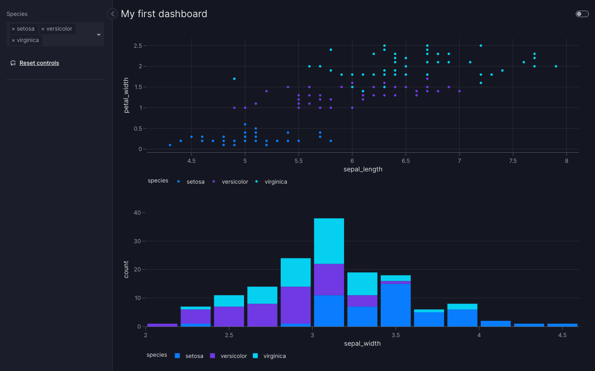Toggle the theme switch at top right
Screen dimensions: 595x371
(x=582, y=14)
